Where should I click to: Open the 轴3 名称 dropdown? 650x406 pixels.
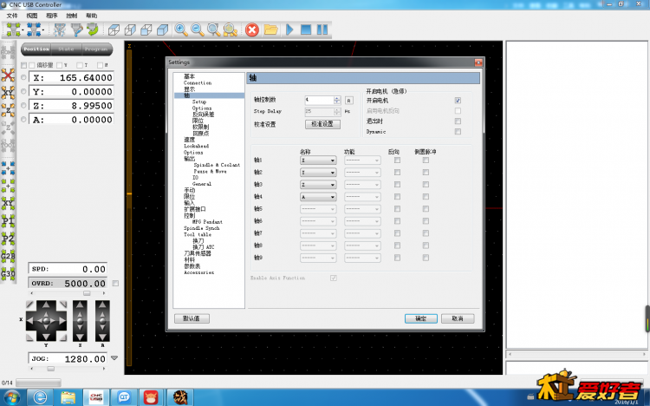[318, 184]
